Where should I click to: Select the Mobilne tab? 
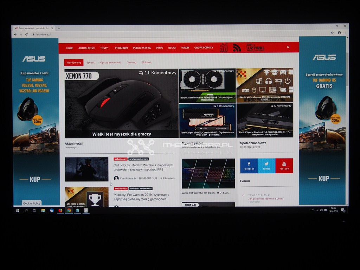(x=147, y=62)
